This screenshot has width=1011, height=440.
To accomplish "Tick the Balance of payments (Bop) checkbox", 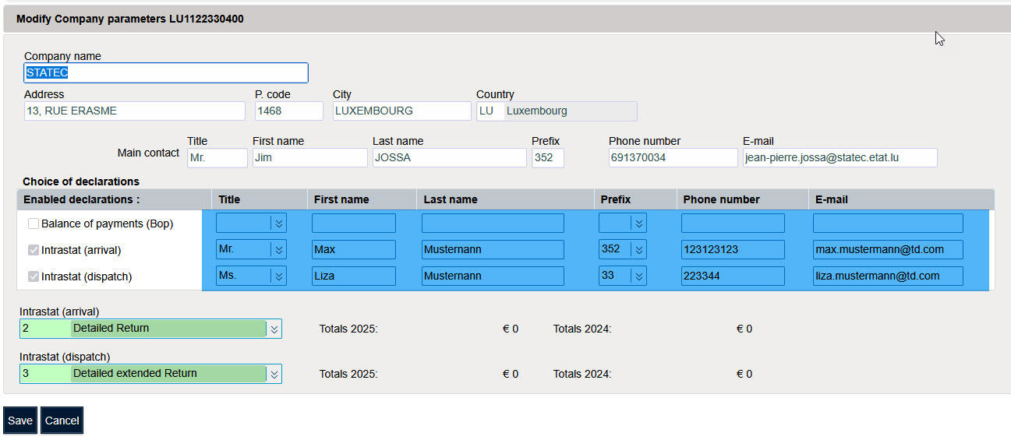I will pos(34,224).
